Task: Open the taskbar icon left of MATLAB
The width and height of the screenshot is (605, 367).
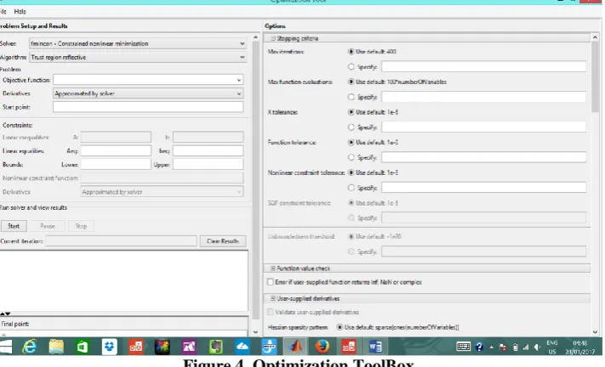Action: click(x=269, y=347)
